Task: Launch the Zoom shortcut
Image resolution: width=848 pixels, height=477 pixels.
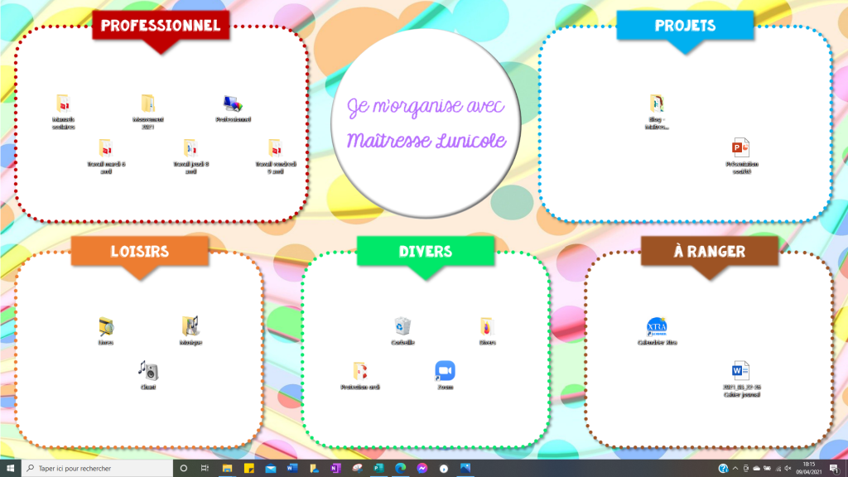Action: pos(445,371)
